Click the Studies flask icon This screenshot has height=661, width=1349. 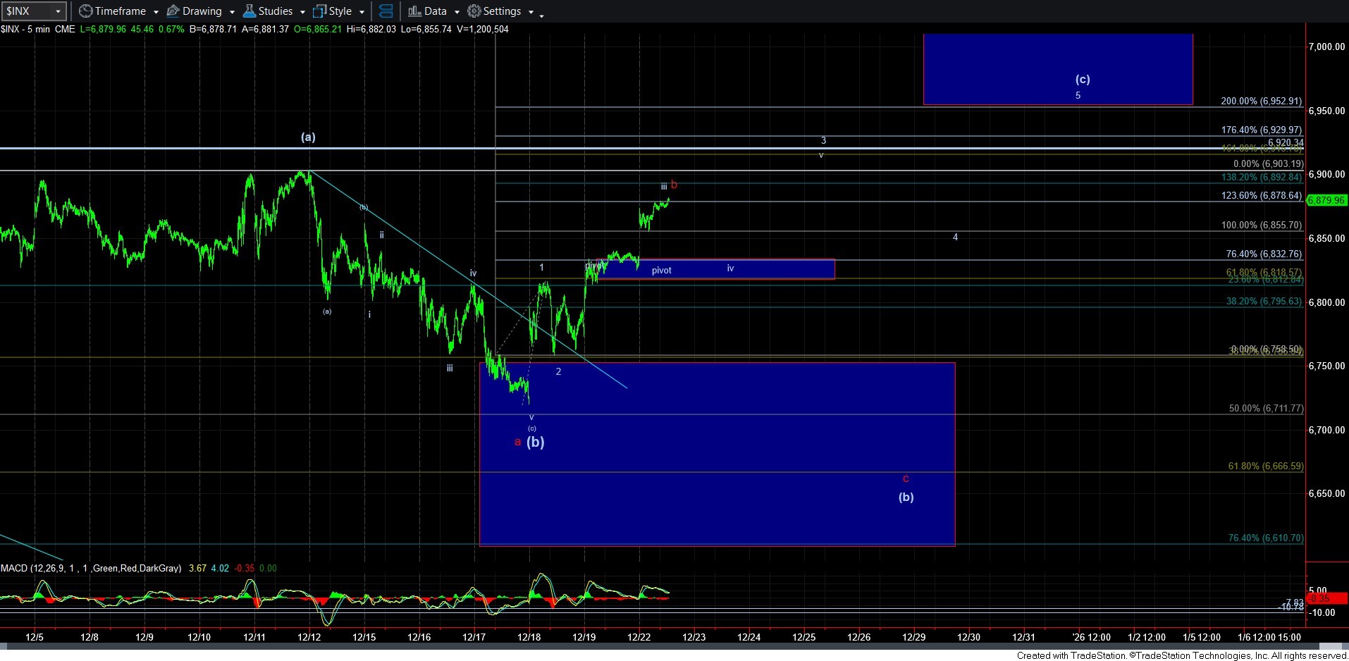tap(249, 11)
